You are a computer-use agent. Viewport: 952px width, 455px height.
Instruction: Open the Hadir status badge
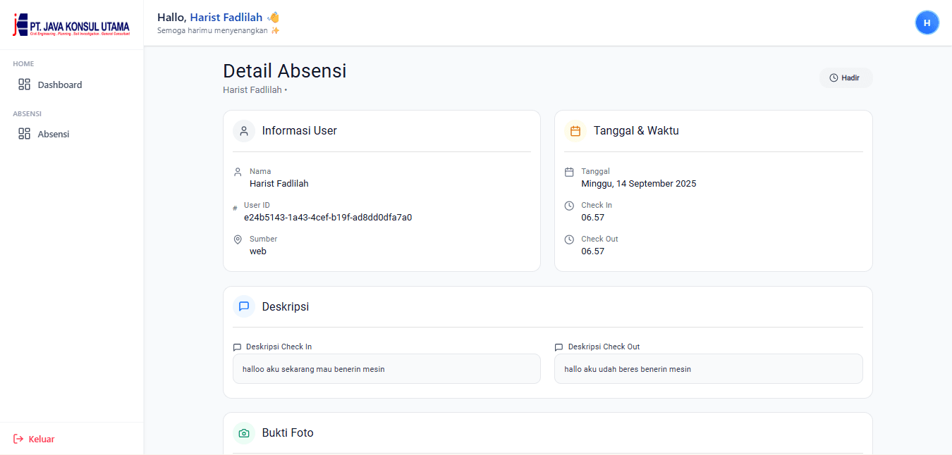pyautogui.click(x=846, y=77)
